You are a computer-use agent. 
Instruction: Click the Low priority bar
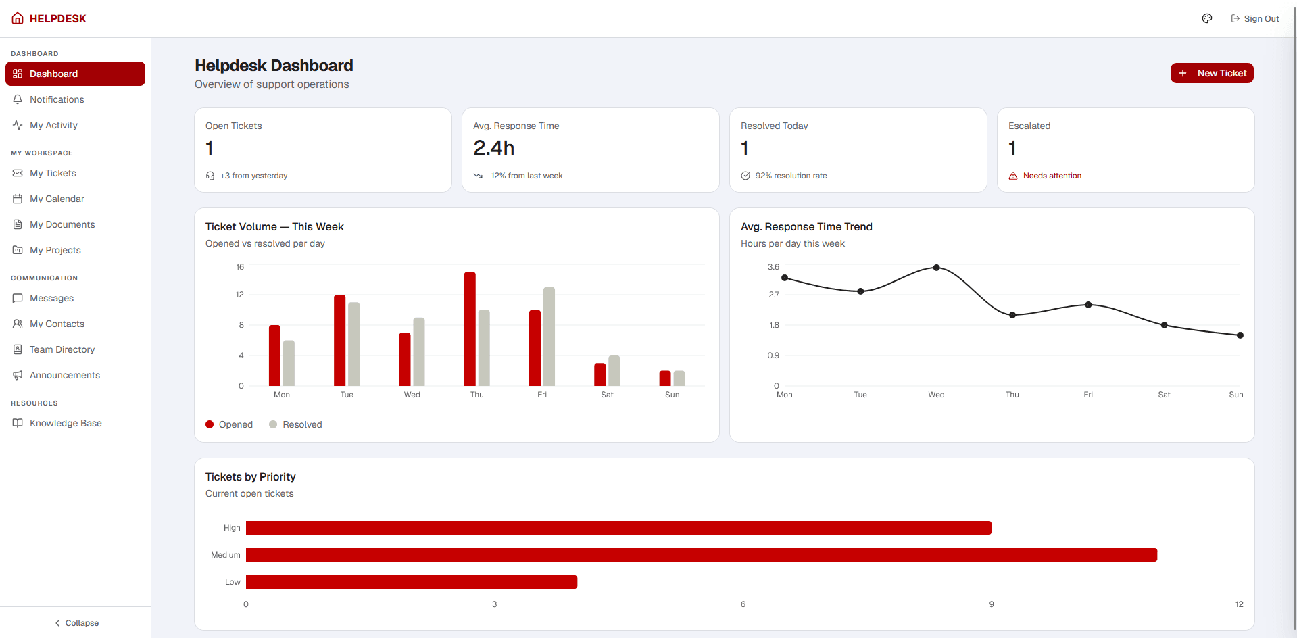[412, 582]
